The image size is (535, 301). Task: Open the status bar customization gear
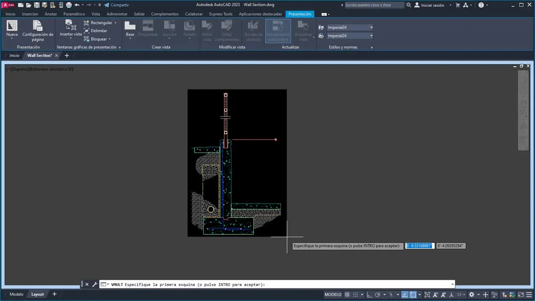471,294
